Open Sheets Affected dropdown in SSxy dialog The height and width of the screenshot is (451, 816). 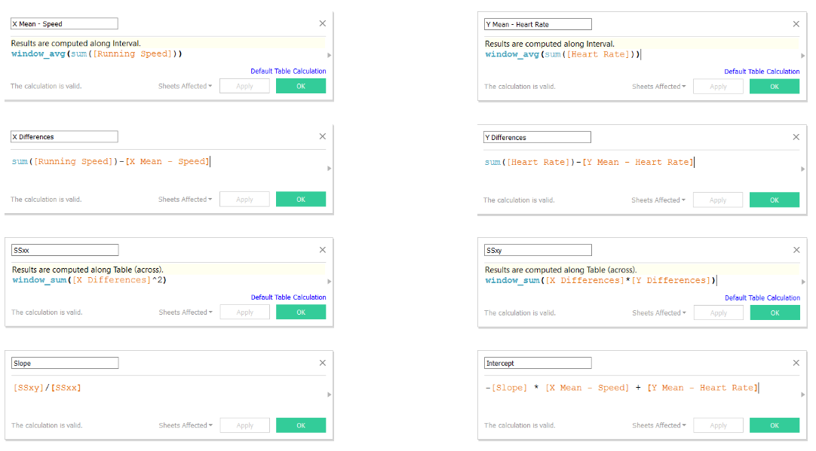point(658,312)
